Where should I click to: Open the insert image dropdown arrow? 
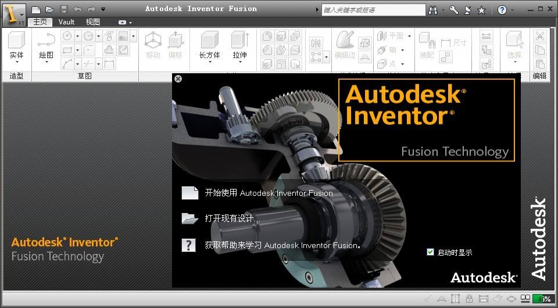tap(134, 36)
